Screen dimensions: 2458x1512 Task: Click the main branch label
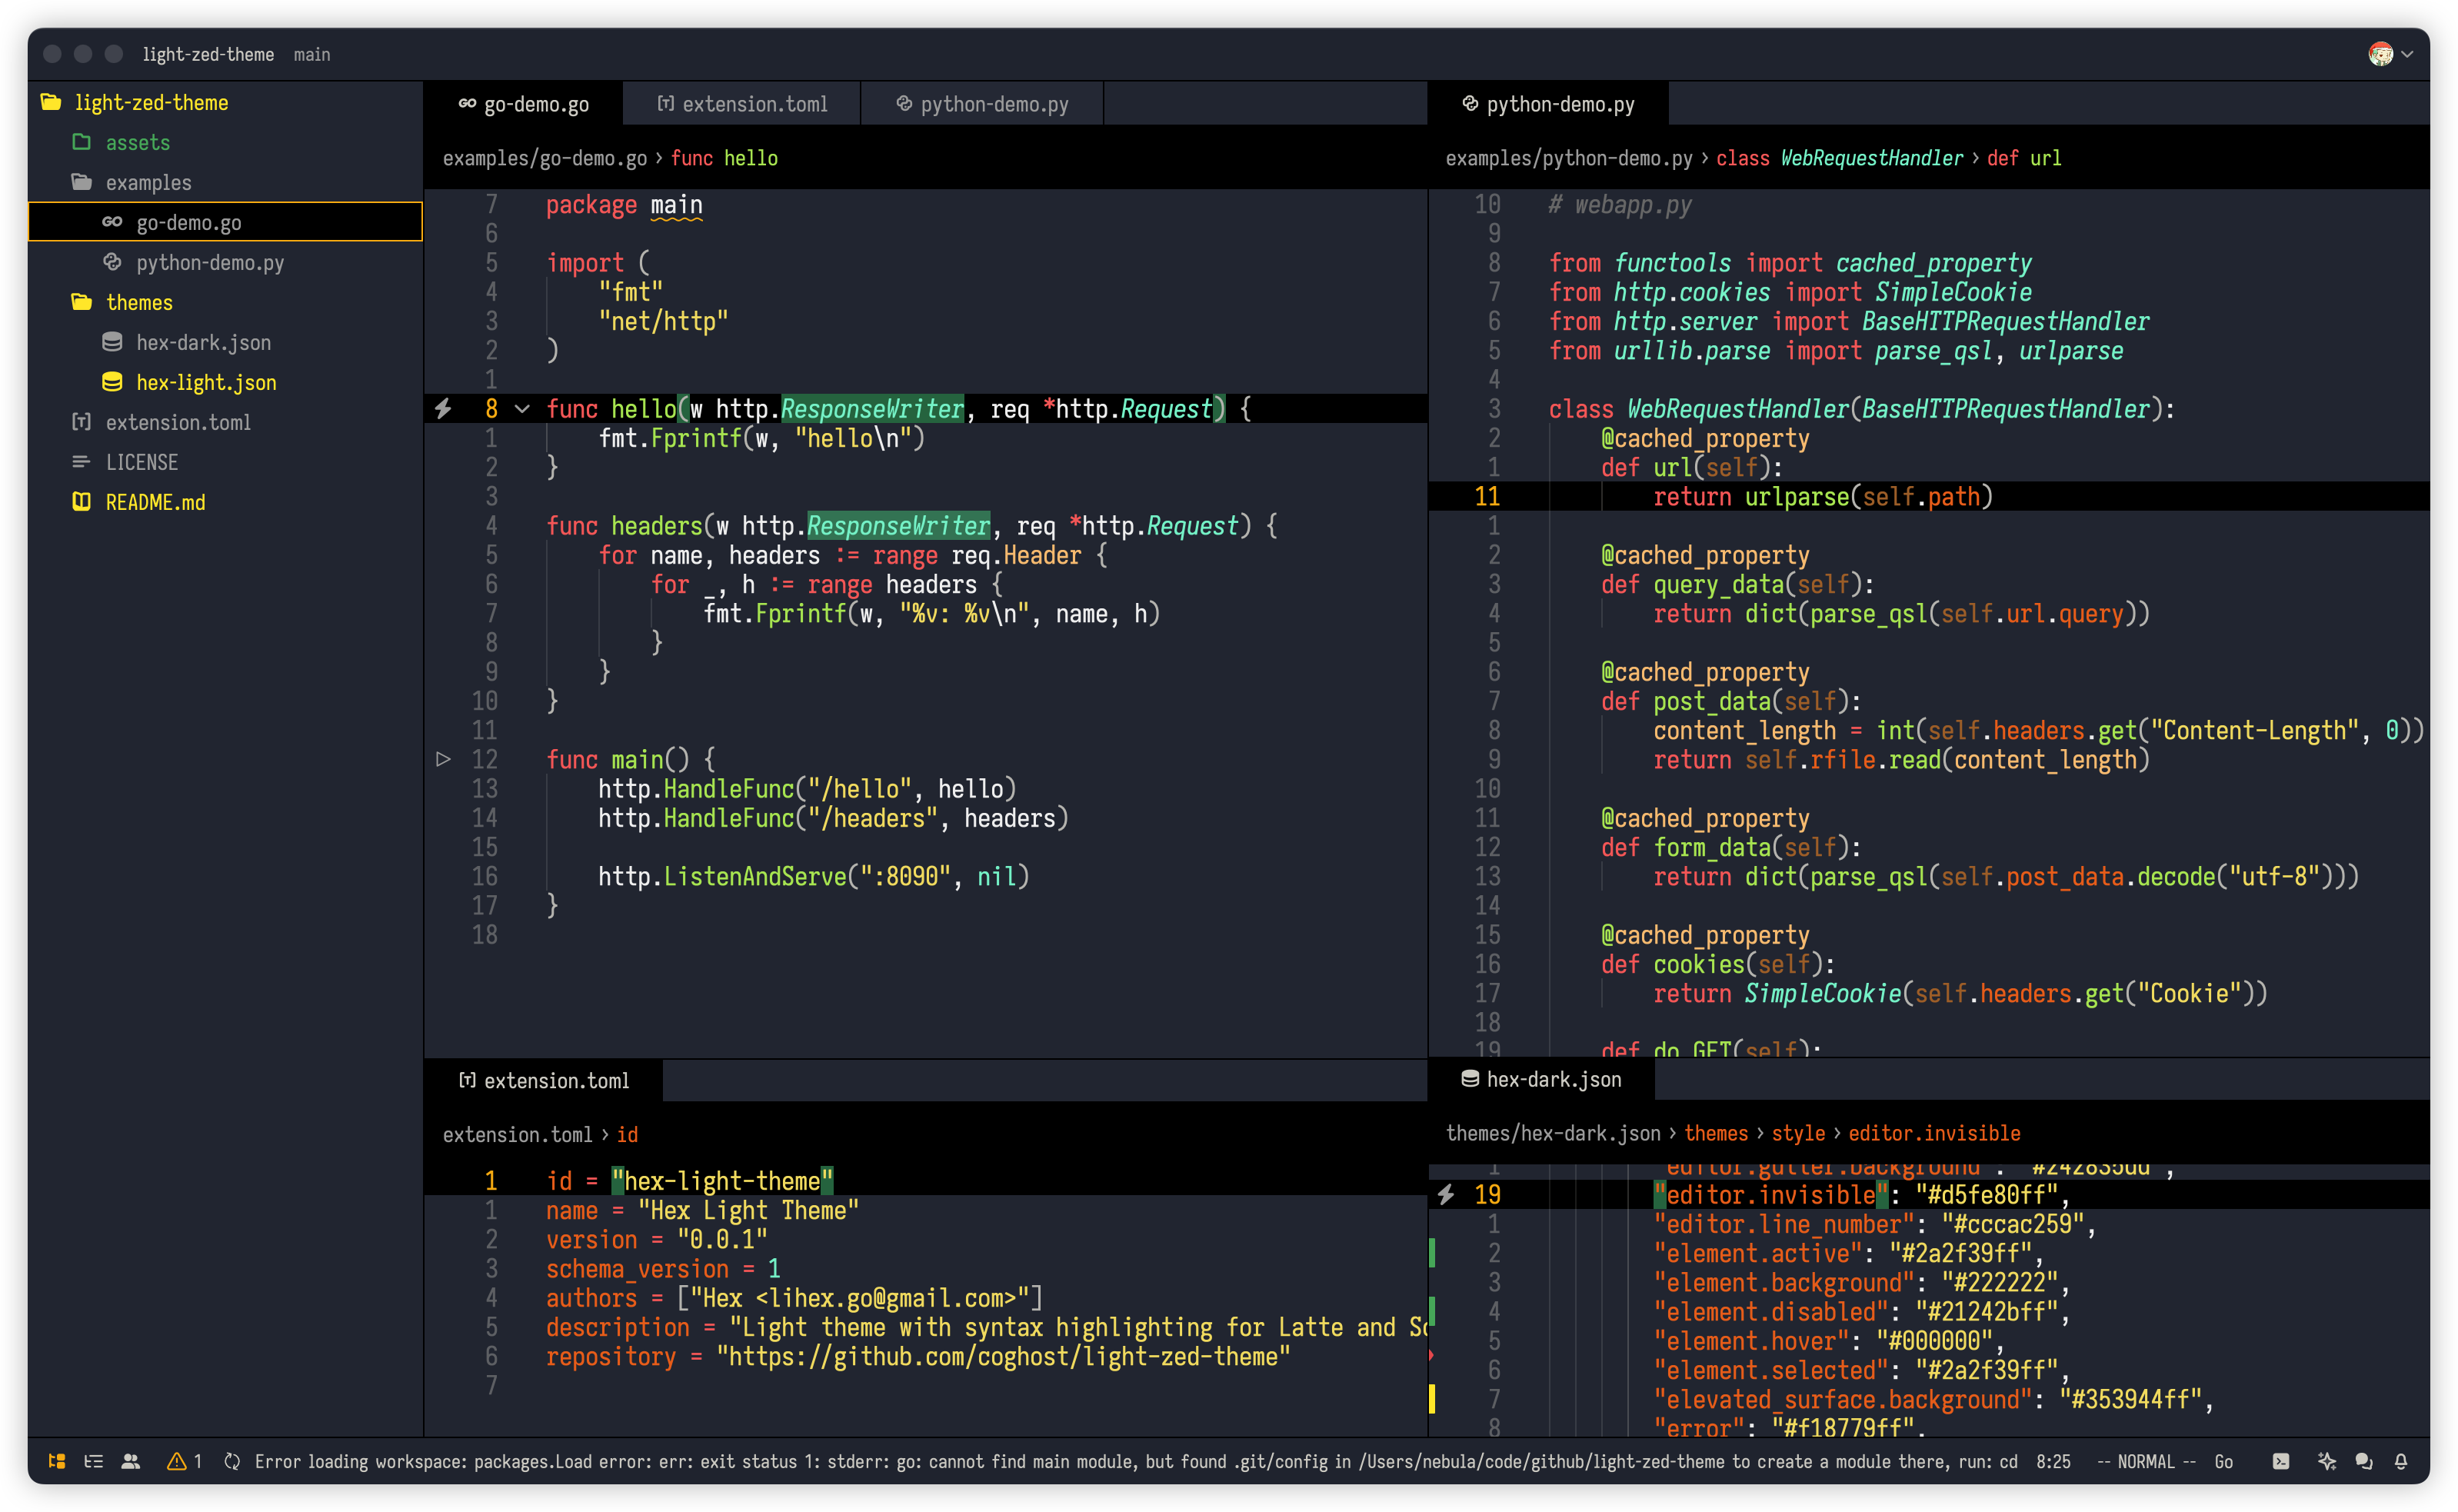pos(312,54)
